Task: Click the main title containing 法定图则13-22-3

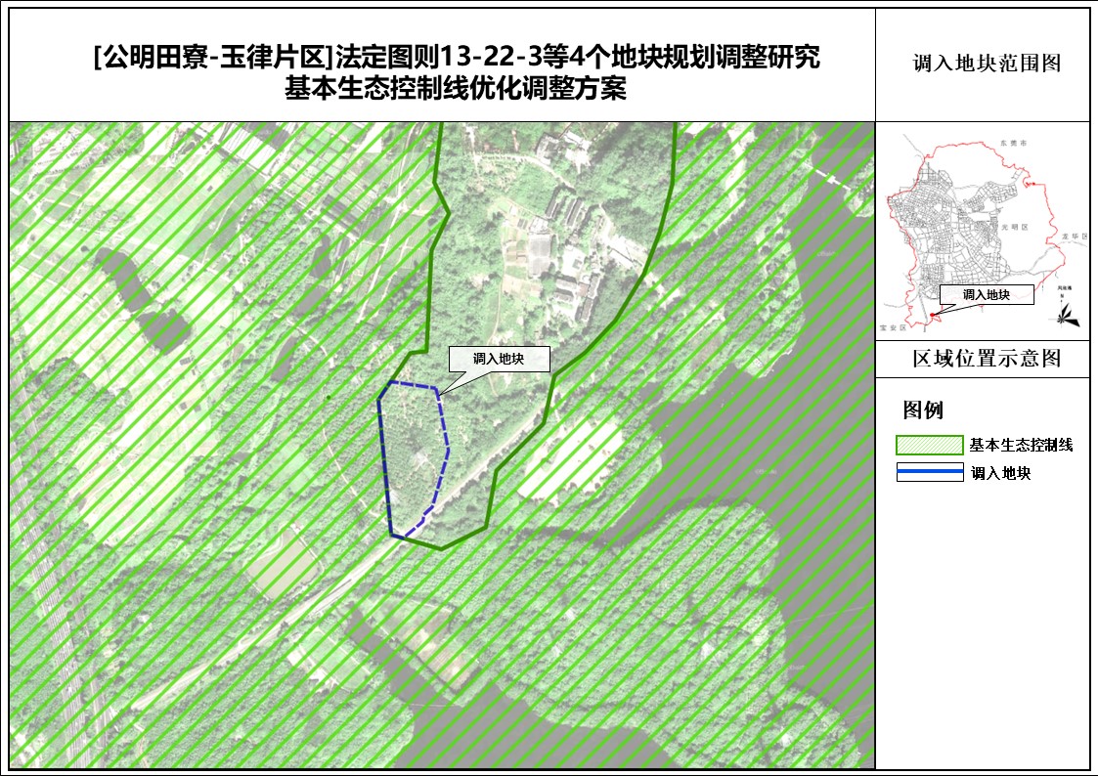Action: click(456, 59)
